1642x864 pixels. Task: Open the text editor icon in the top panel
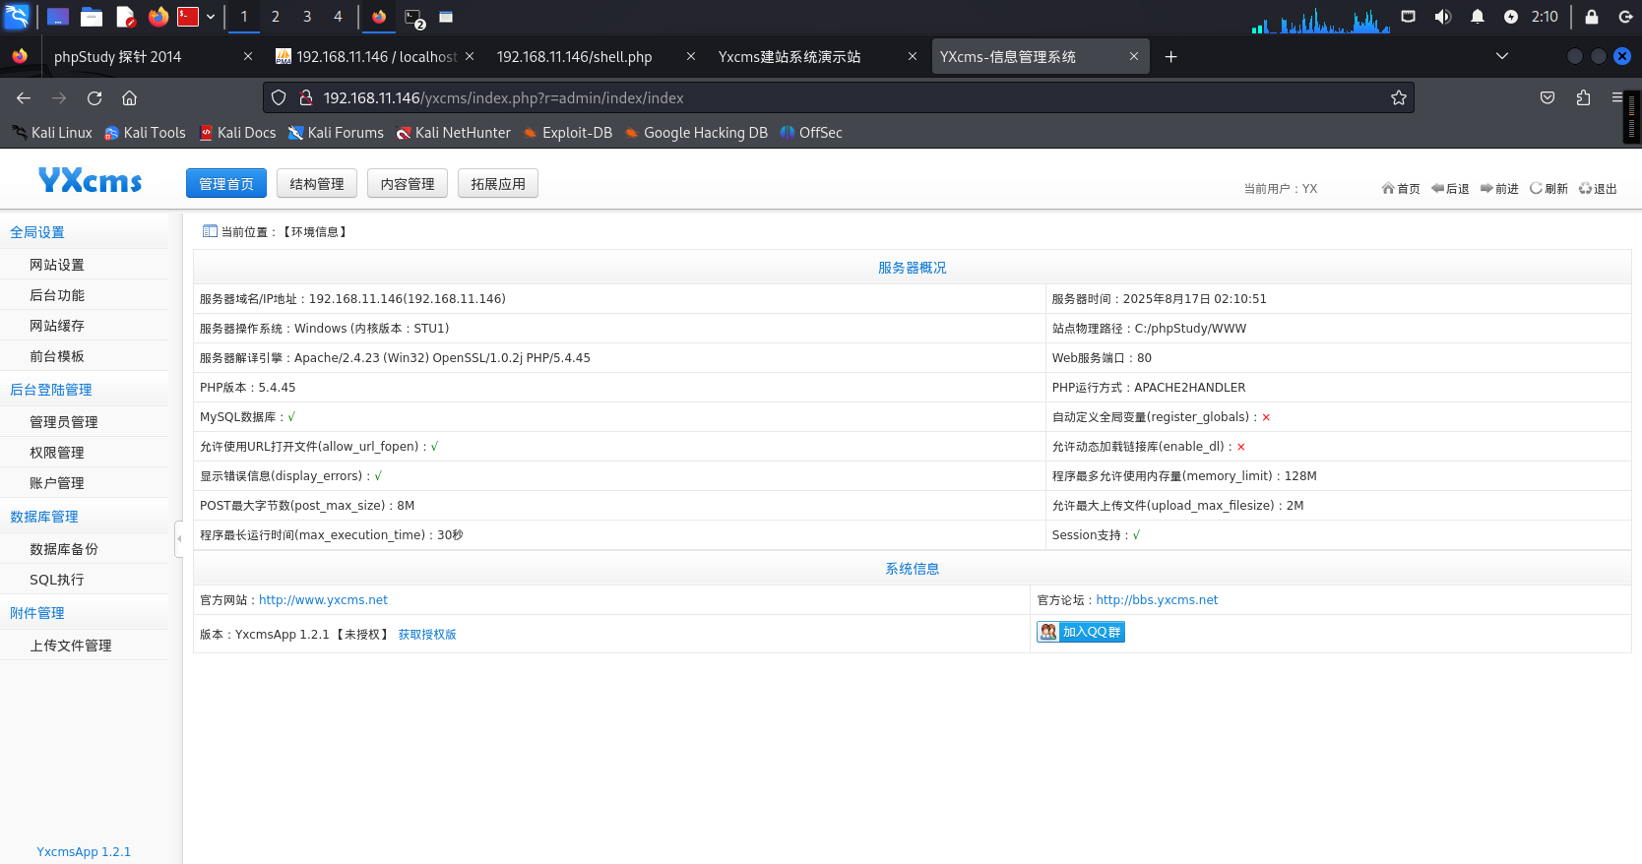point(125,17)
